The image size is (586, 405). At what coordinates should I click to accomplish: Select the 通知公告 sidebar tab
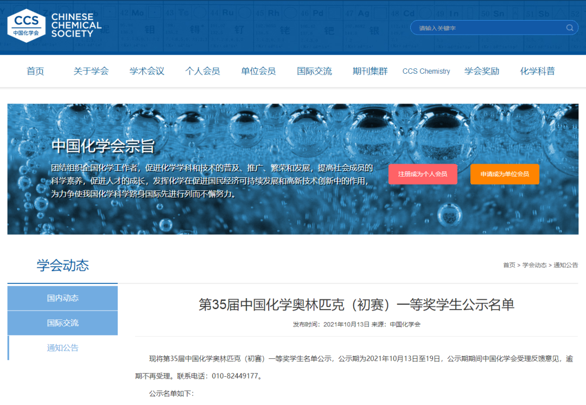63,348
